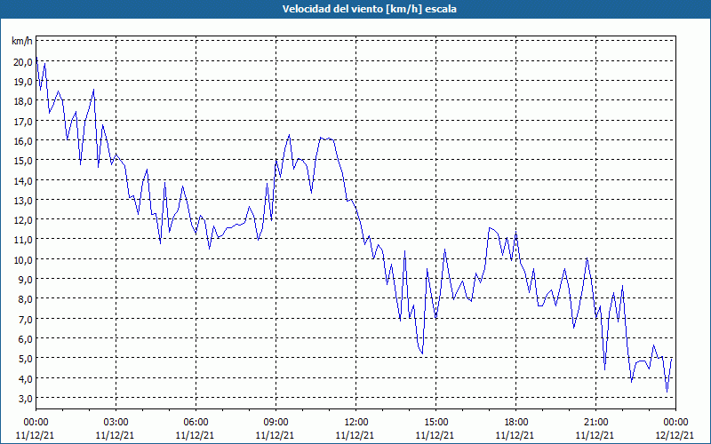Viewport: 711px width, 444px height.
Task: Pick the '15,0' y-axis tick label
Action: pyautogui.click(x=23, y=161)
